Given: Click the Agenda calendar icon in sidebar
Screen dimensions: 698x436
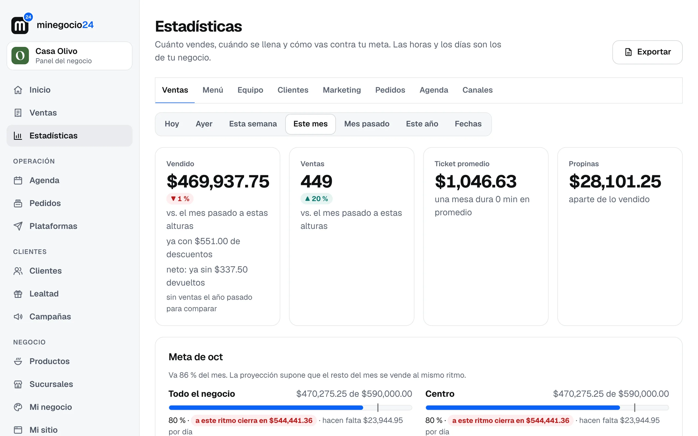Looking at the screenshot, I should [x=18, y=180].
